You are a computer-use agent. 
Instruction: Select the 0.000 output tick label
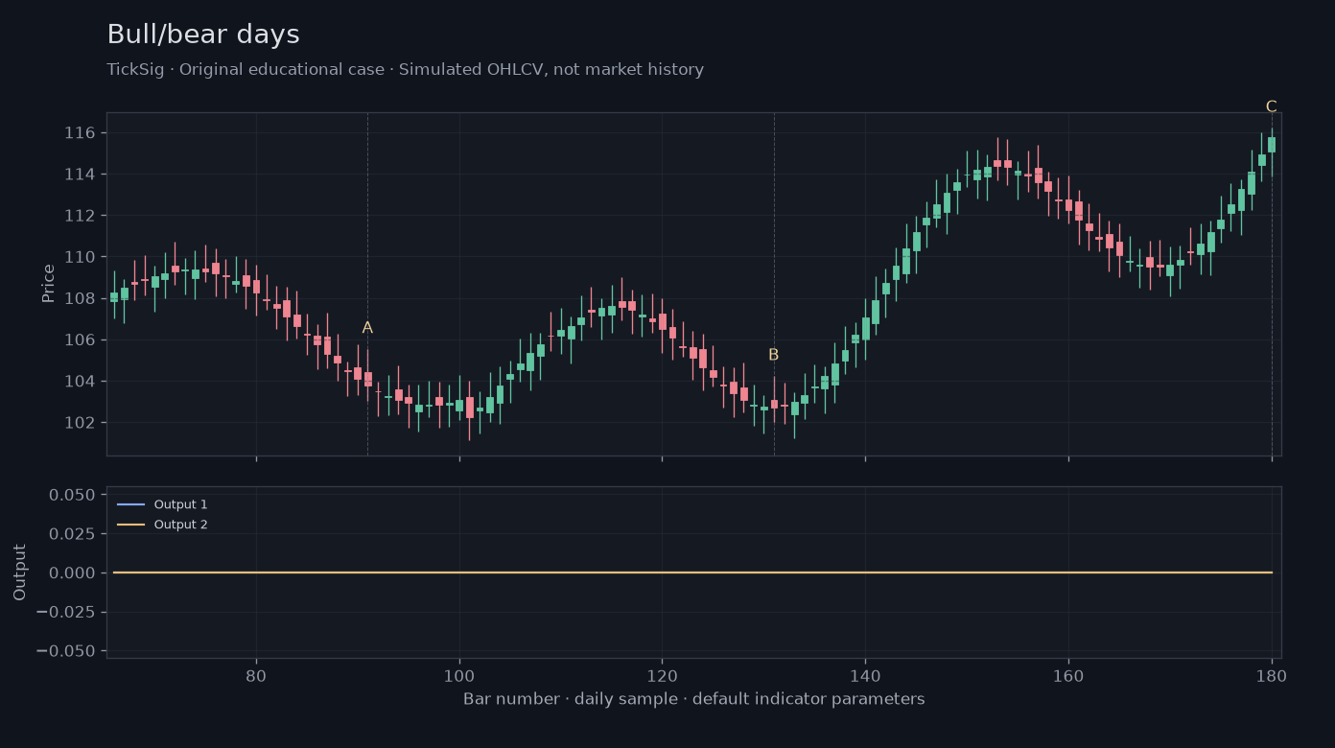tap(72, 573)
